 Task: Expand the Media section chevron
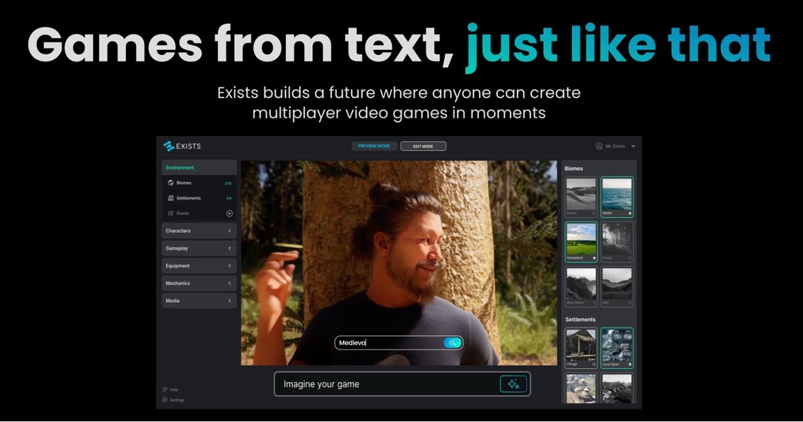(x=230, y=301)
